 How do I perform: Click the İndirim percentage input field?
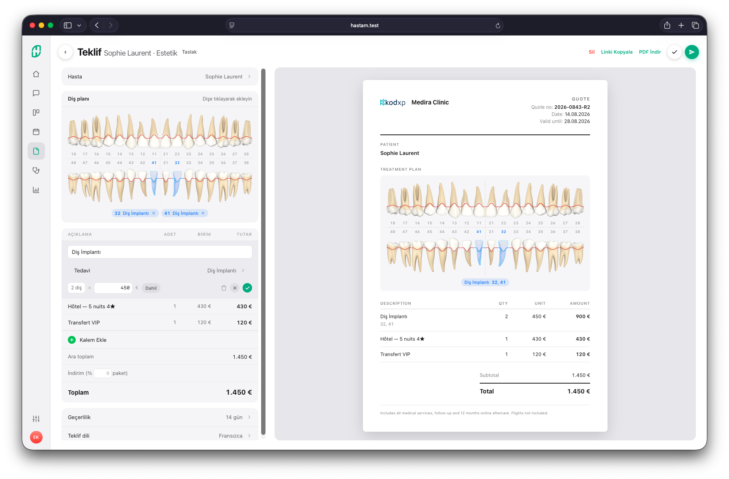point(102,373)
